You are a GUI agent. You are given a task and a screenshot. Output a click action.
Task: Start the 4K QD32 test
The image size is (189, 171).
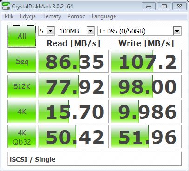point(22,137)
